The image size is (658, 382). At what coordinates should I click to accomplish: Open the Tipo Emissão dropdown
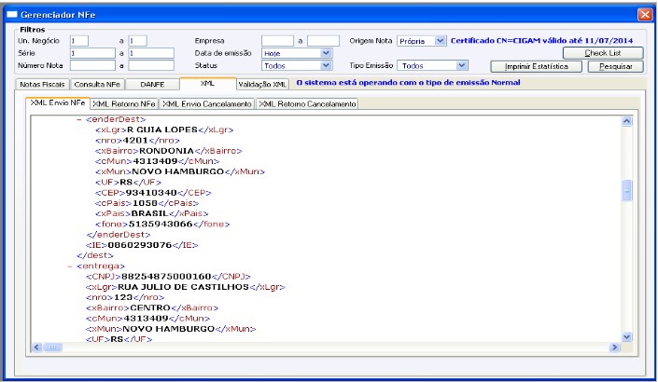pos(461,66)
